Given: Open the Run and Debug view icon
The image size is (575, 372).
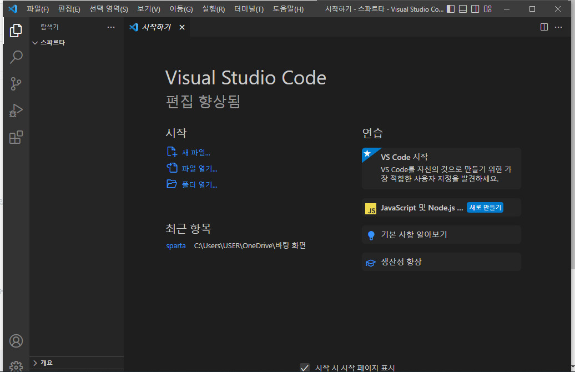Looking at the screenshot, I should 16,110.
